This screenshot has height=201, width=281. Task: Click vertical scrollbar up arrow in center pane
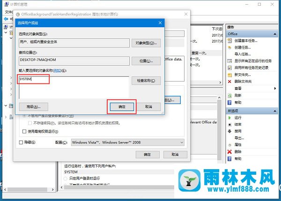pyautogui.click(x=219, y=98)
